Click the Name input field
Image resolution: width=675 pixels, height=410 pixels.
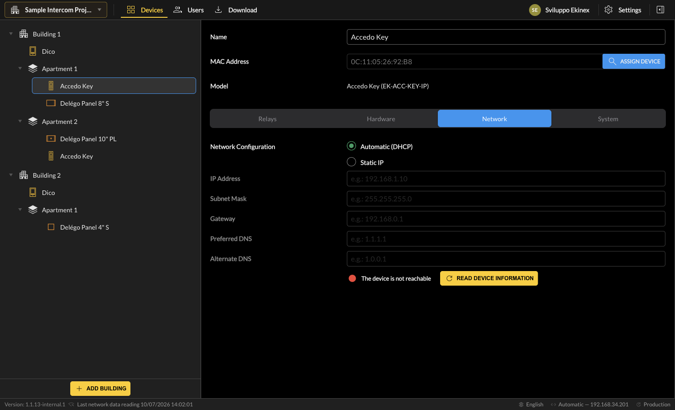click(506, 37)
